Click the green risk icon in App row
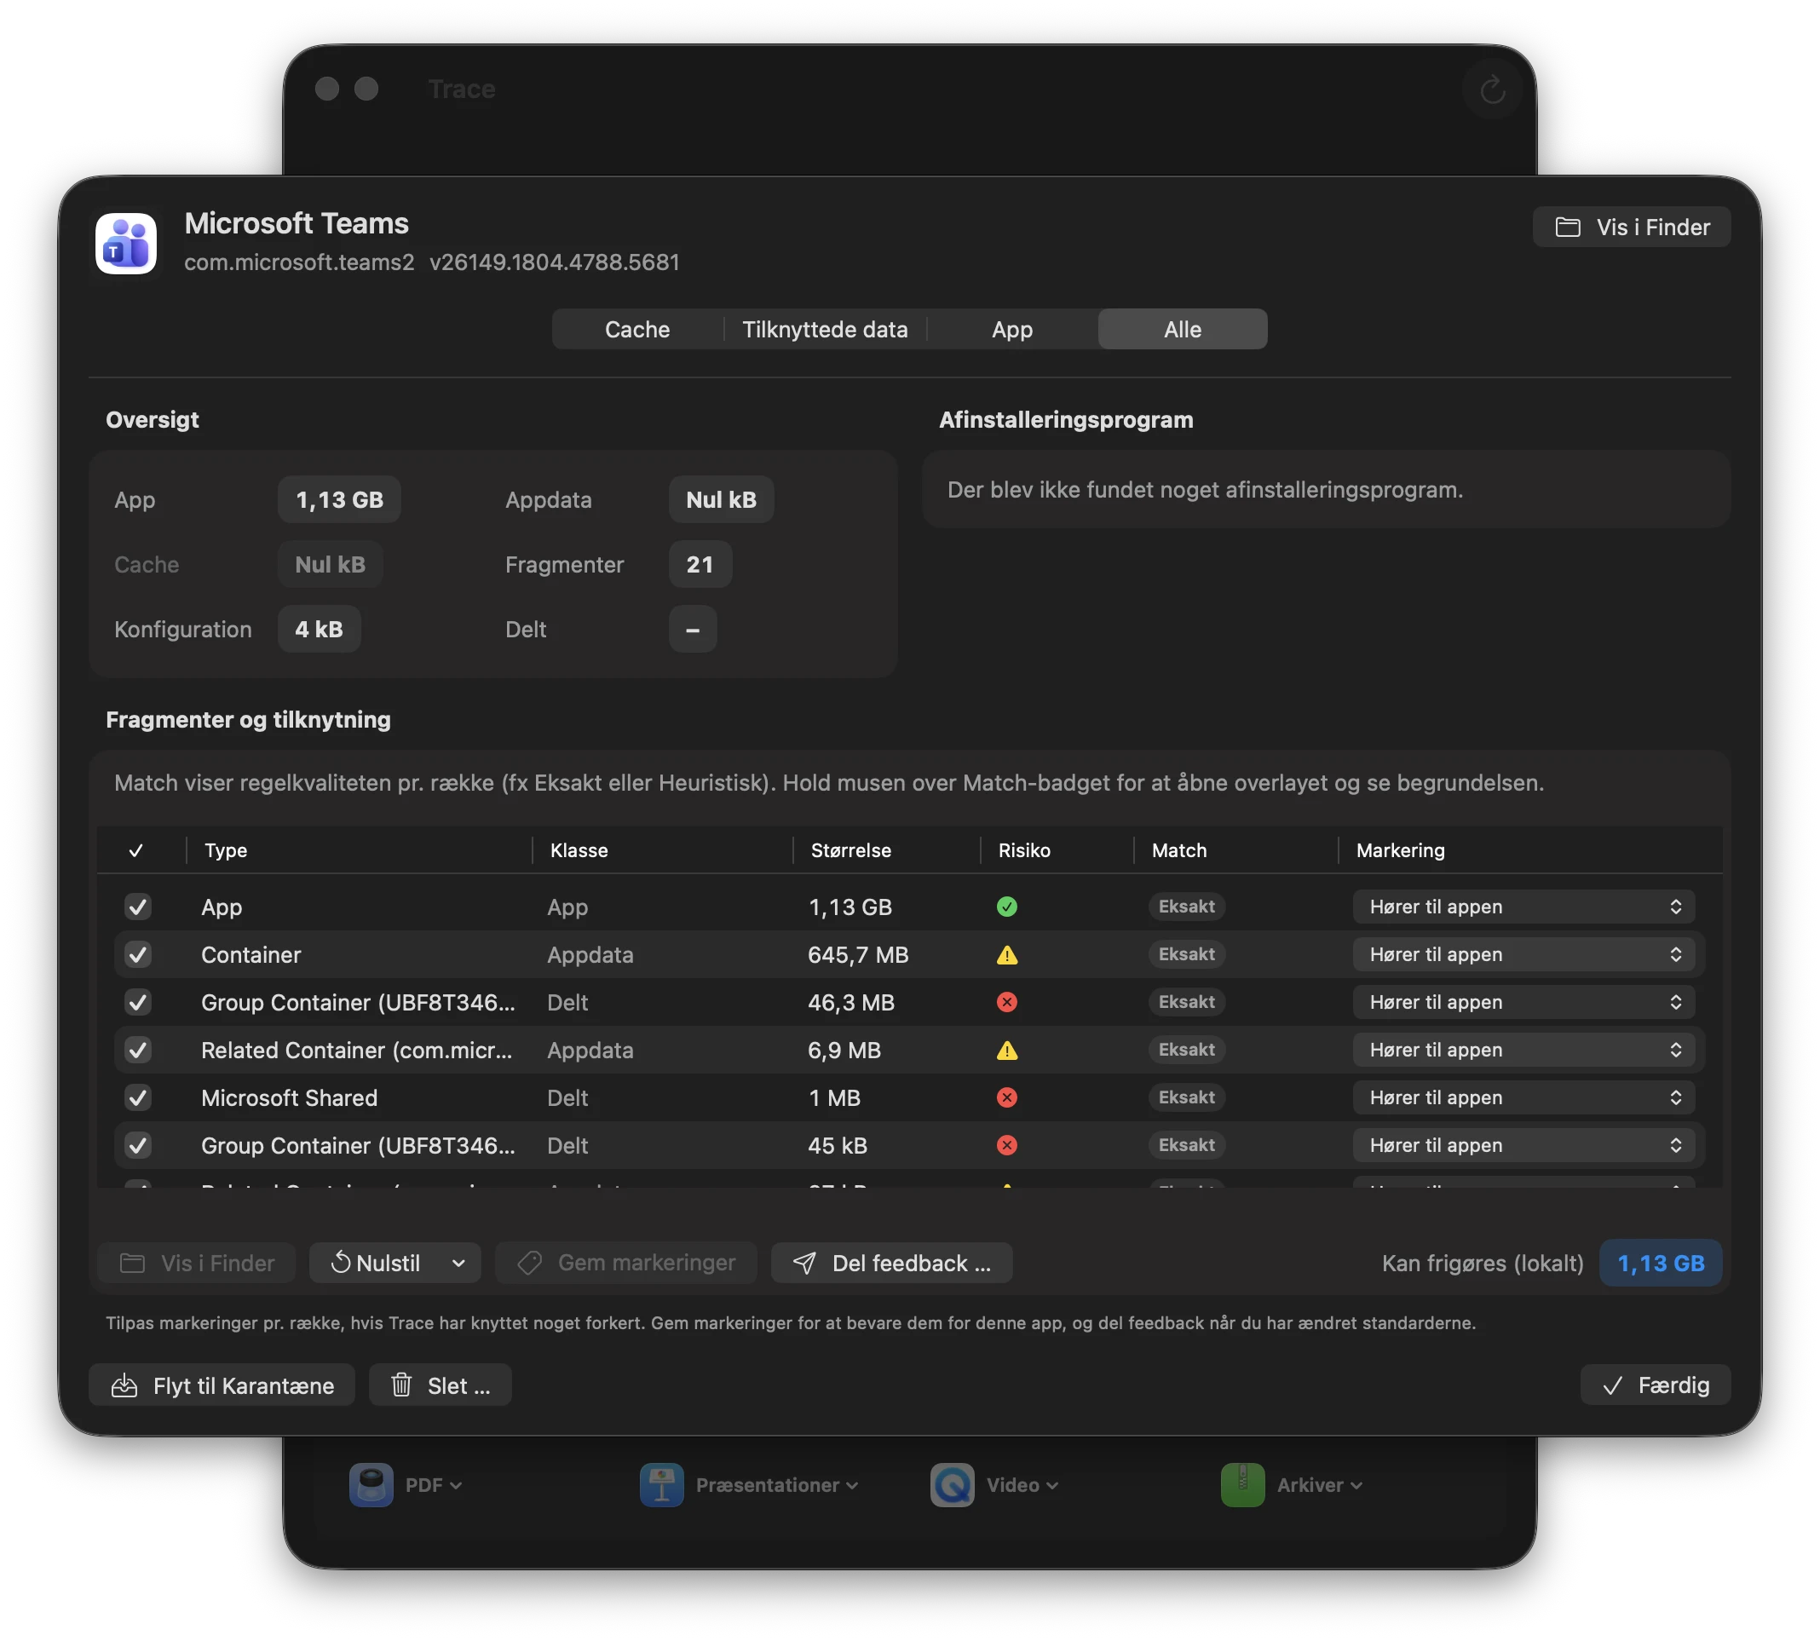This screenshot has width=1820, height=1641. point(1006,907)
